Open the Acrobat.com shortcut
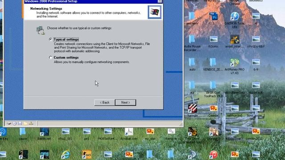 129,132
